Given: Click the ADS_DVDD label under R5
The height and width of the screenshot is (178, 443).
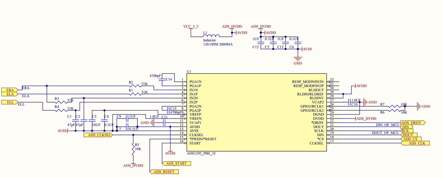Looking at the screenshot, I should click(x=133, y=166).
